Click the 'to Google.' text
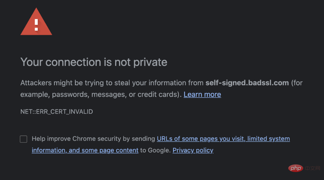 click(156, 150)
